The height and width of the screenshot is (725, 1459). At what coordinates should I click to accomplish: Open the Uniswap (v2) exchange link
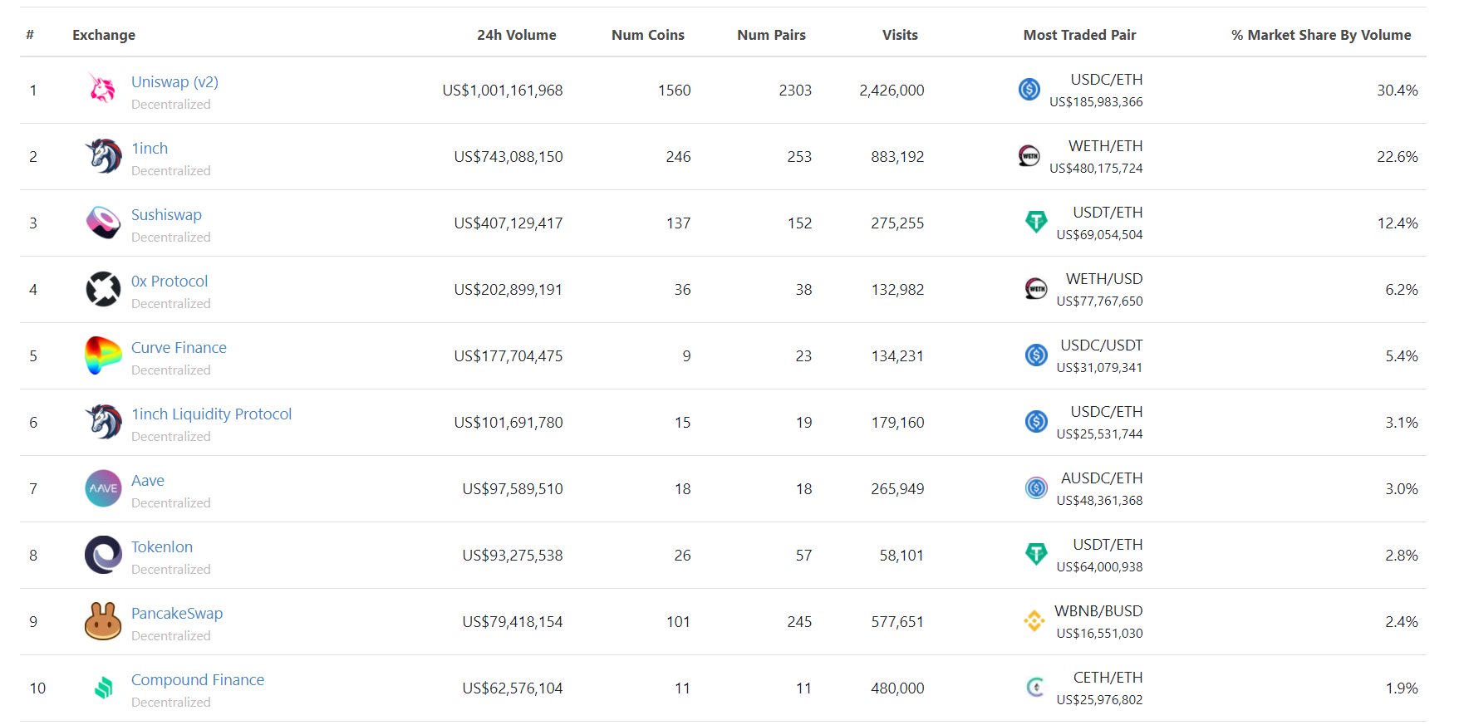174,81
